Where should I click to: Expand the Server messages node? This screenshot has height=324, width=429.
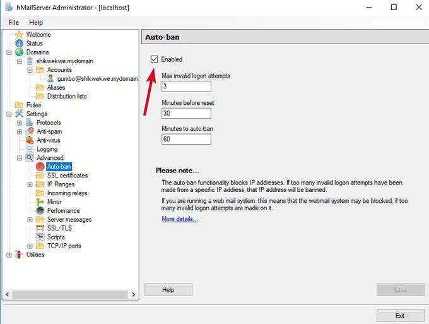pos(30,220)
